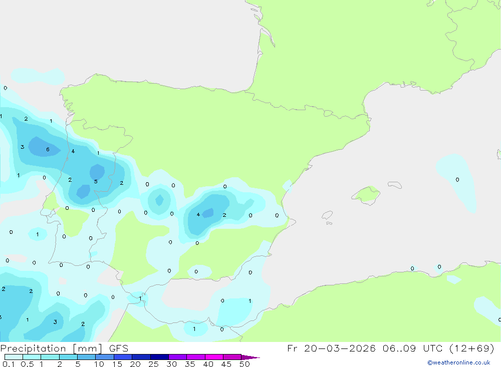Click the "50" legend scale label
Image resolution: width=501 pixels, height=367 pixels.
(245, 364)
